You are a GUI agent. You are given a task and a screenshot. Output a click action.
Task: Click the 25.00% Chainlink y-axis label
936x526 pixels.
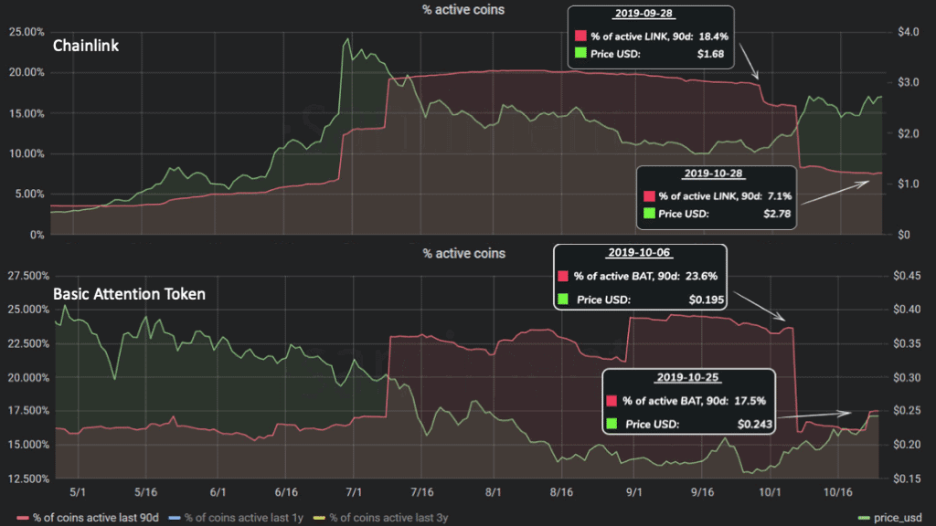27,32
